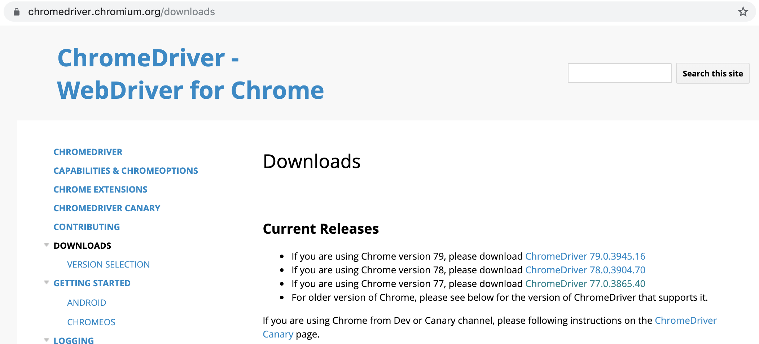Select the DOWNLOADS sidebar item
This screenshot has height=344, width=759.
82,246
